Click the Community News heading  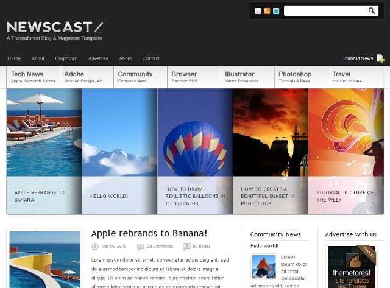(x=275, y=234)
